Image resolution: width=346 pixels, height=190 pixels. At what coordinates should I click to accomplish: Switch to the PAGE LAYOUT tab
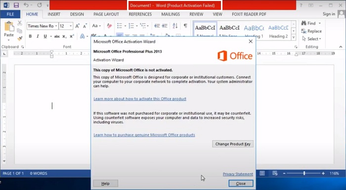point(106,14)
